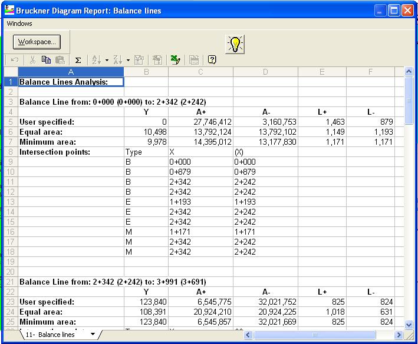Screen dimensions: 418x344
Task: Select column B header
Action: (x=146, y=72)
